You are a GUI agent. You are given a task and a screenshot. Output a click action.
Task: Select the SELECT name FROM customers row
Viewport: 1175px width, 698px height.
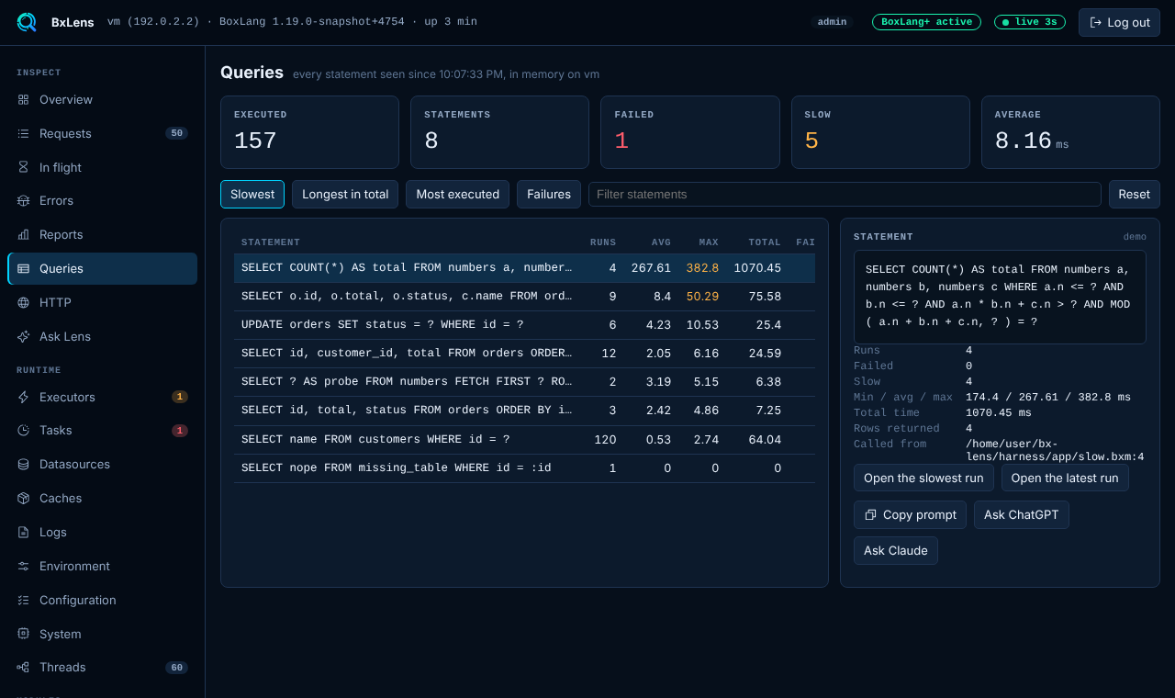click(x=524, y=440)
